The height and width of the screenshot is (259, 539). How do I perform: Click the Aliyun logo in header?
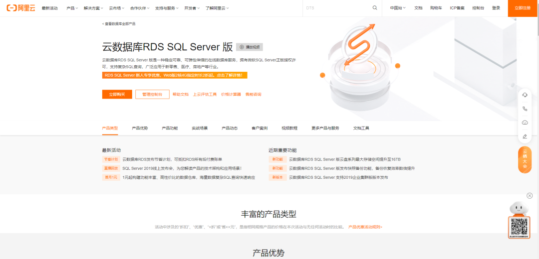coord(21,8)
